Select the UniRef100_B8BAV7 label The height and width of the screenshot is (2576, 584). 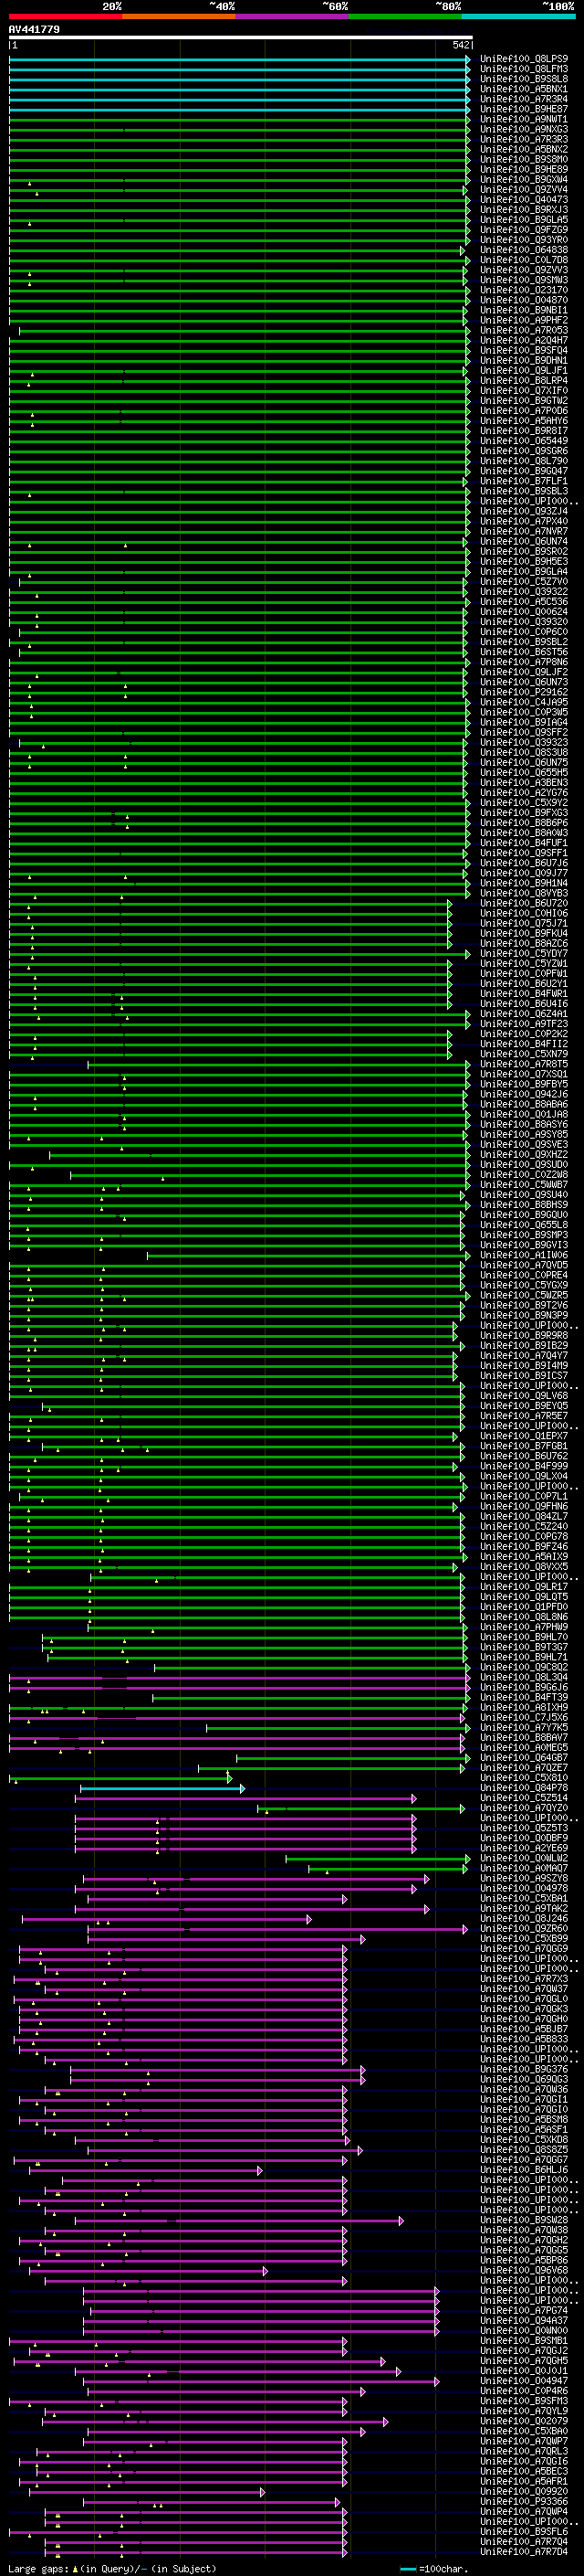click(x=524, y=1738)
